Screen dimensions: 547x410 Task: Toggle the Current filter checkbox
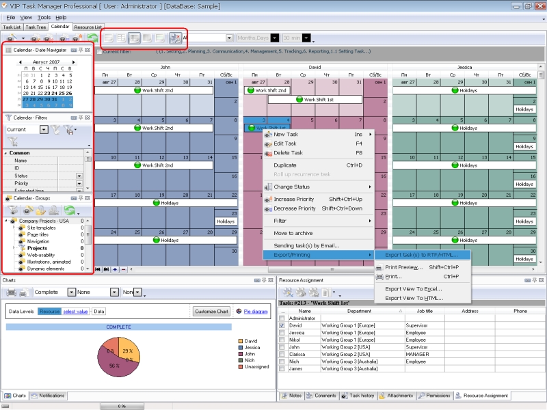pos(99,52)
